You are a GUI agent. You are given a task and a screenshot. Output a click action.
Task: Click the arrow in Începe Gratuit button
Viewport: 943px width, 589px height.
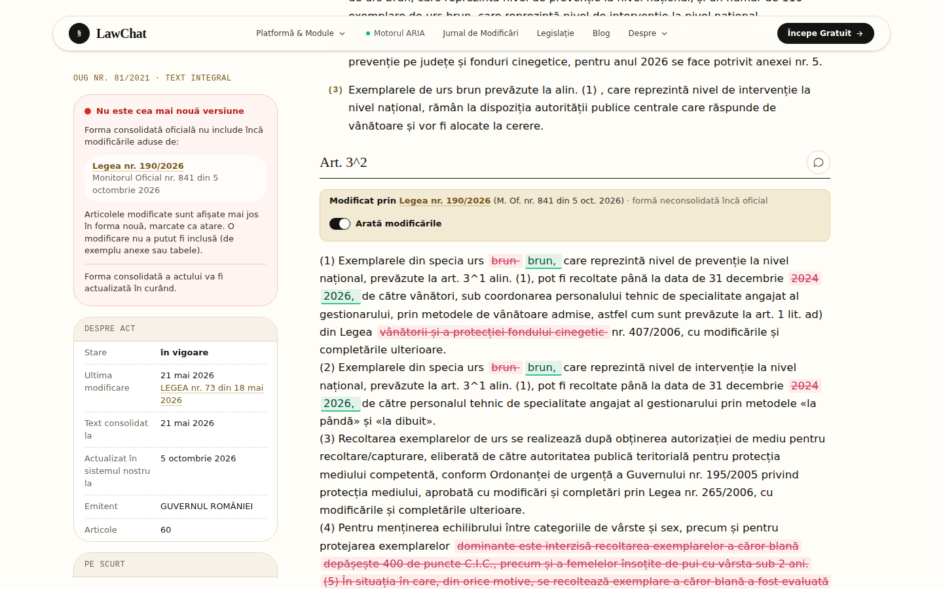(x=860, y=33)
